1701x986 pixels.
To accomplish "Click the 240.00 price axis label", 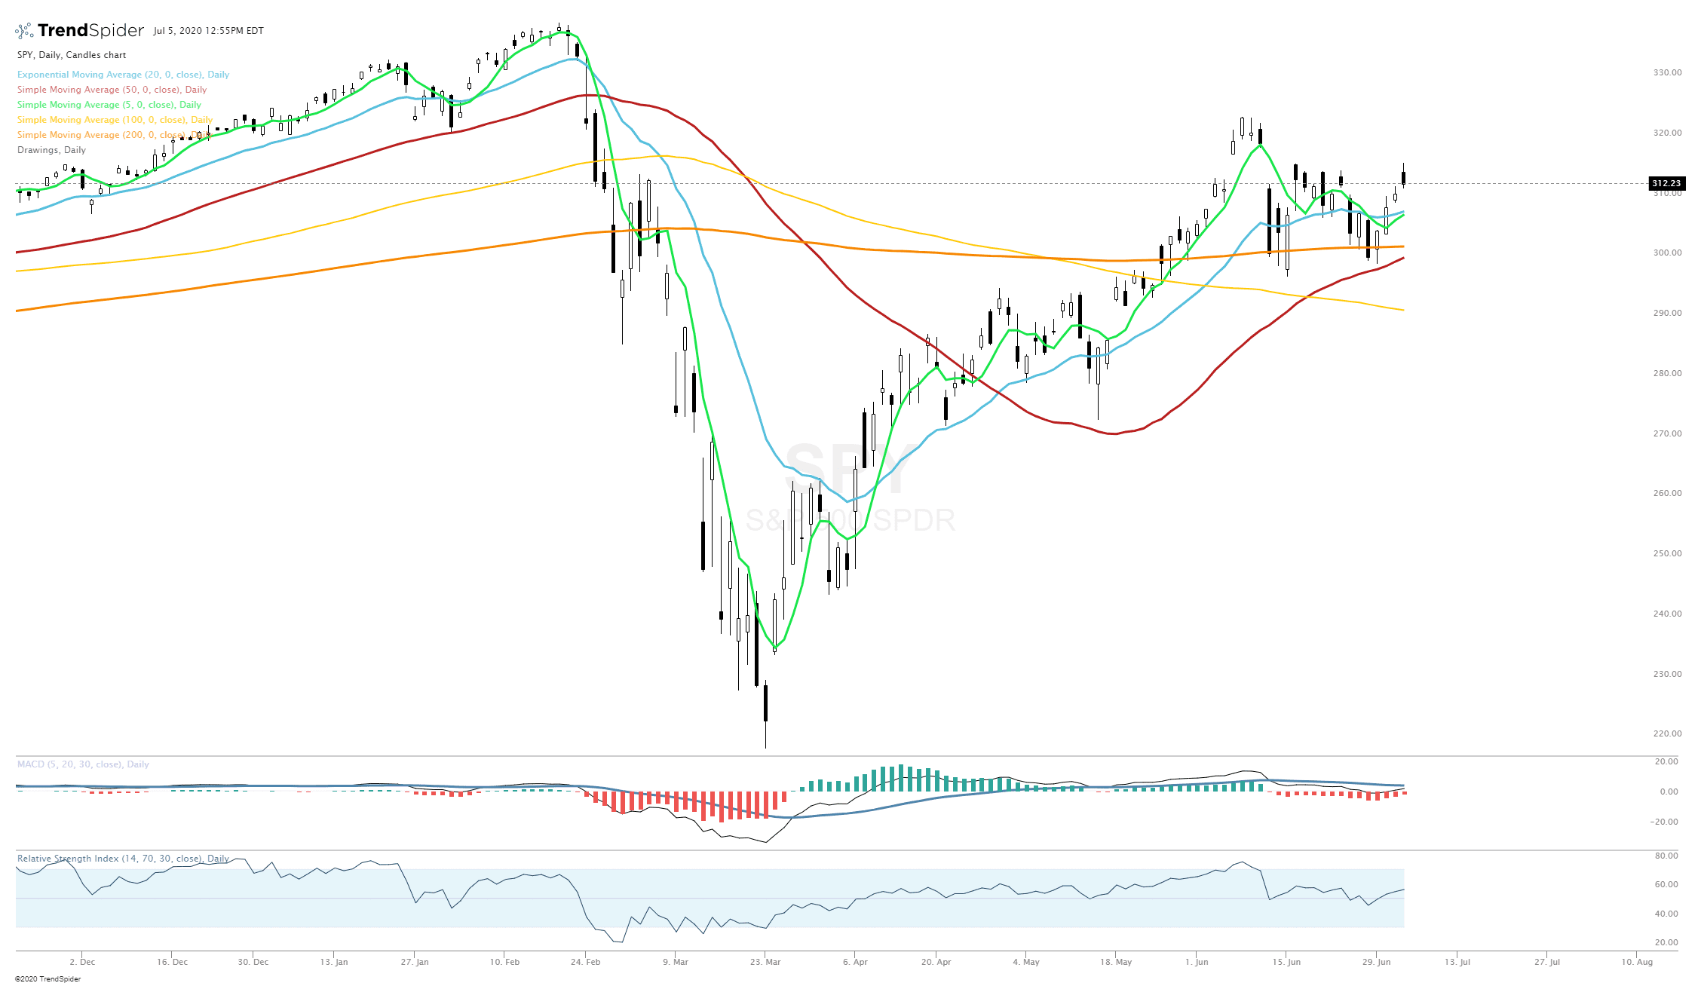I will point(1667,614).
